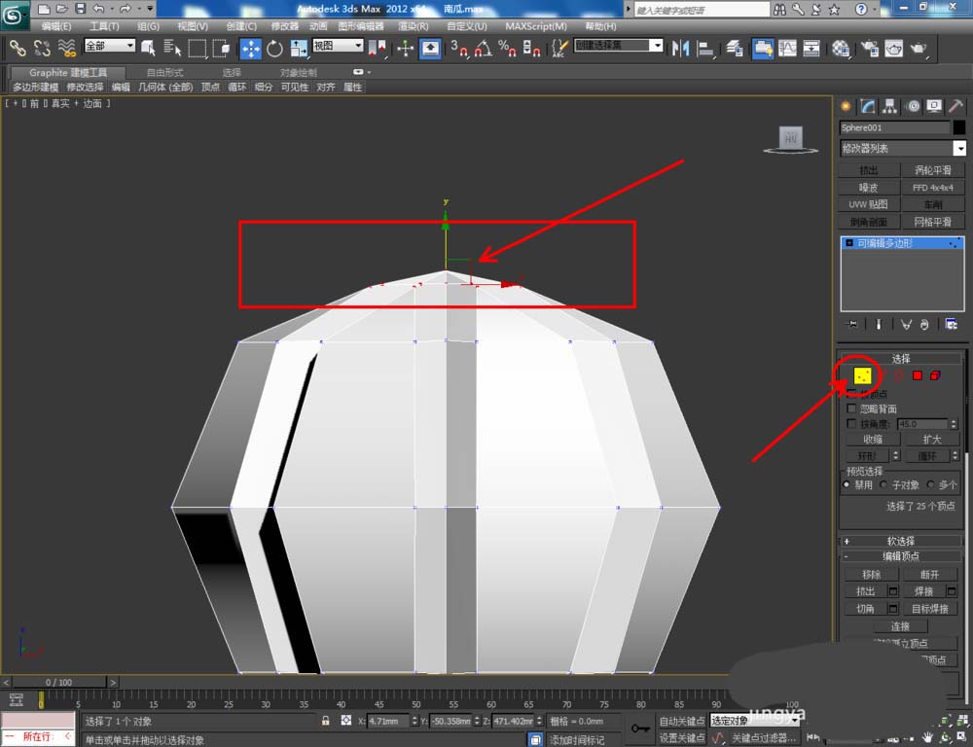
Task: Toggle Auto Key (自动关键点) button
Action: tap(681, 721)
